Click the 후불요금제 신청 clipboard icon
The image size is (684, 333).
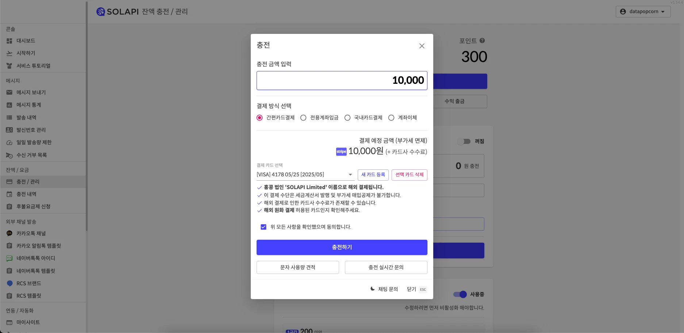[9, 207]
